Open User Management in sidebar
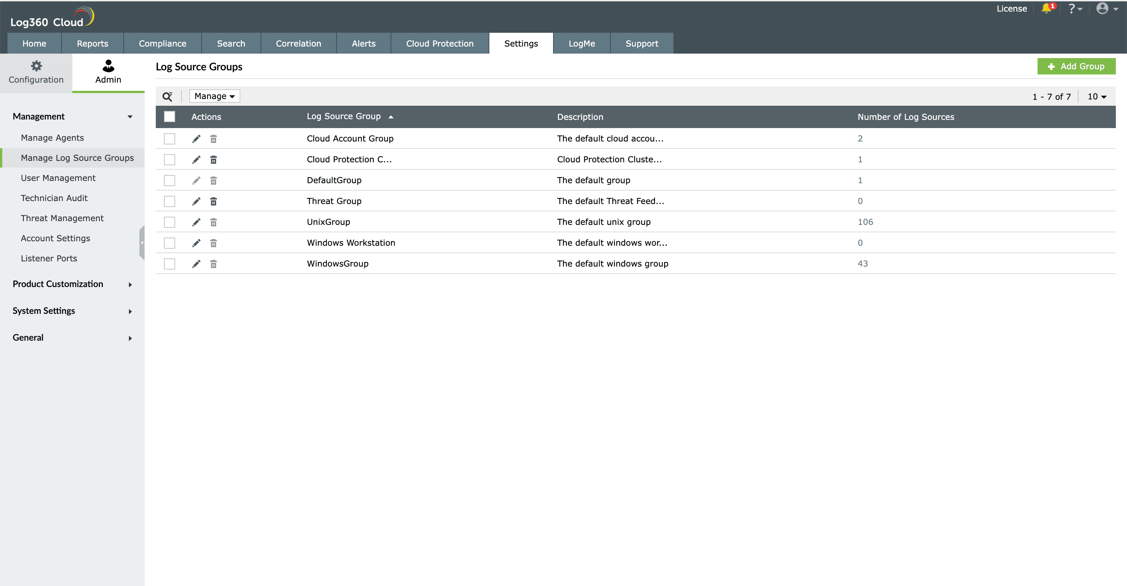 pyautogui.click(x=58, y=178)
